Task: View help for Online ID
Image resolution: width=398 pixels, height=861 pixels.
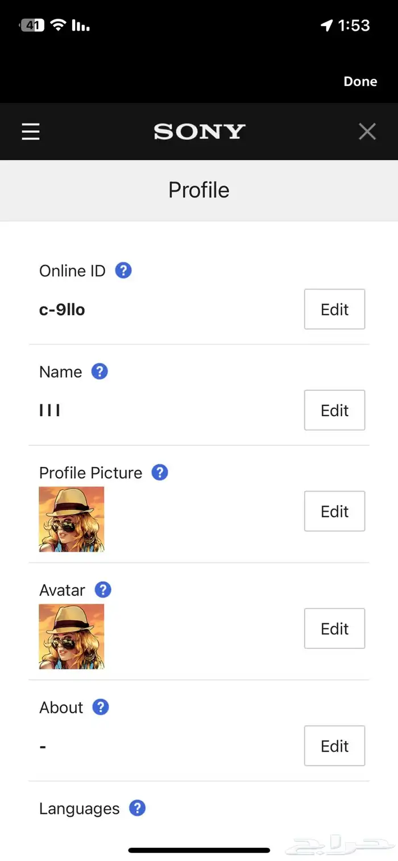Action: [x=123, y=271]
